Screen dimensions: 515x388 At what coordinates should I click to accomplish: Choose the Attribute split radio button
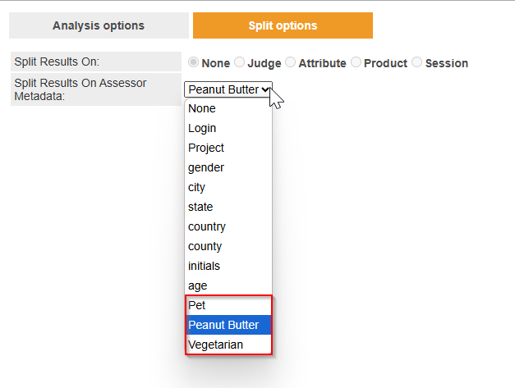point(291,62)
